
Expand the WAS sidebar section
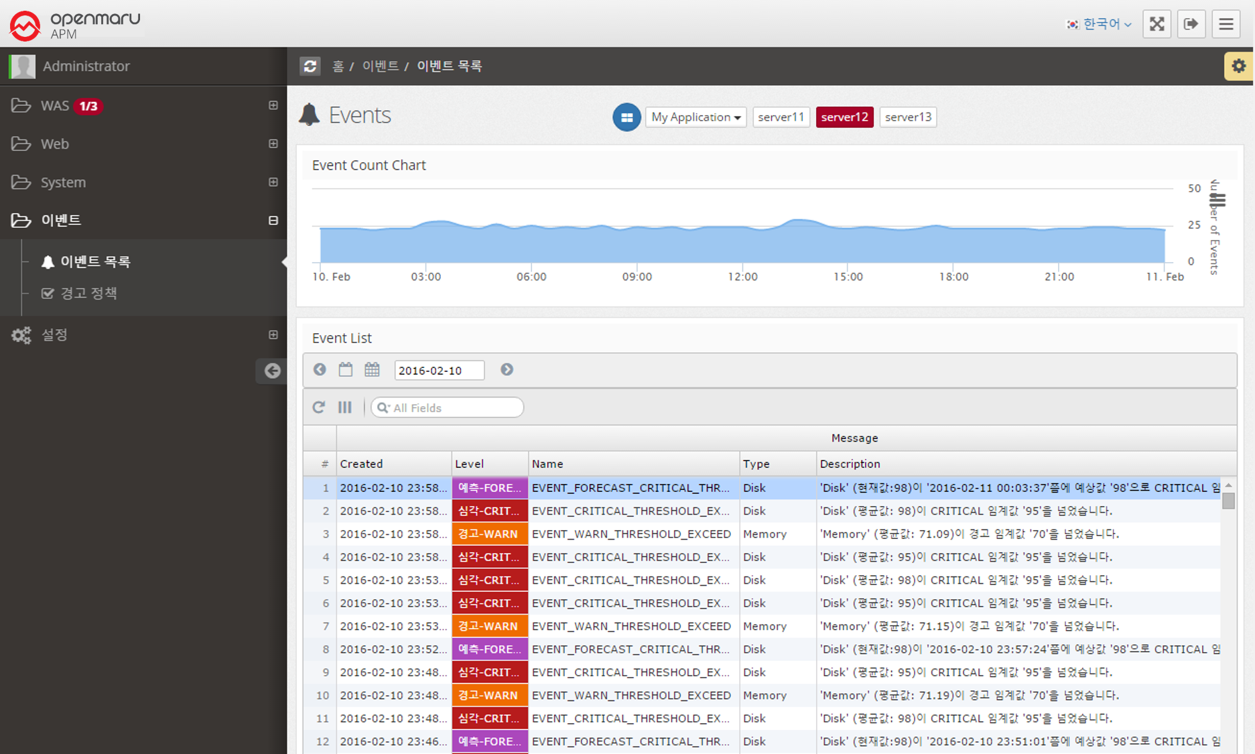click(x=273, y=106)
